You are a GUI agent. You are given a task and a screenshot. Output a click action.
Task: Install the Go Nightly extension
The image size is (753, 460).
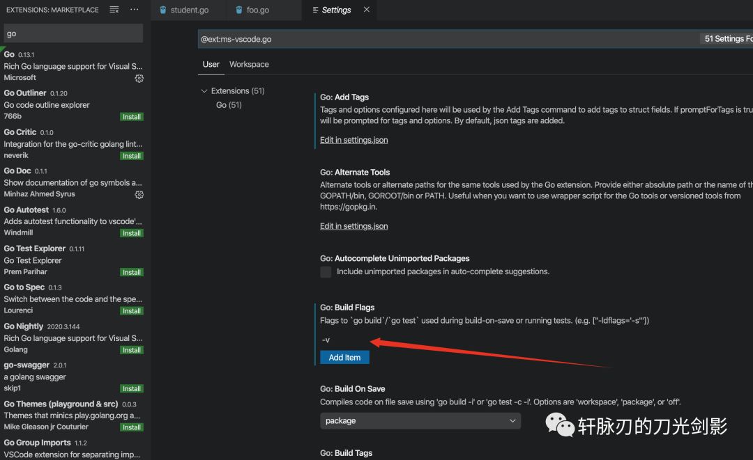[x=132, y=350]
